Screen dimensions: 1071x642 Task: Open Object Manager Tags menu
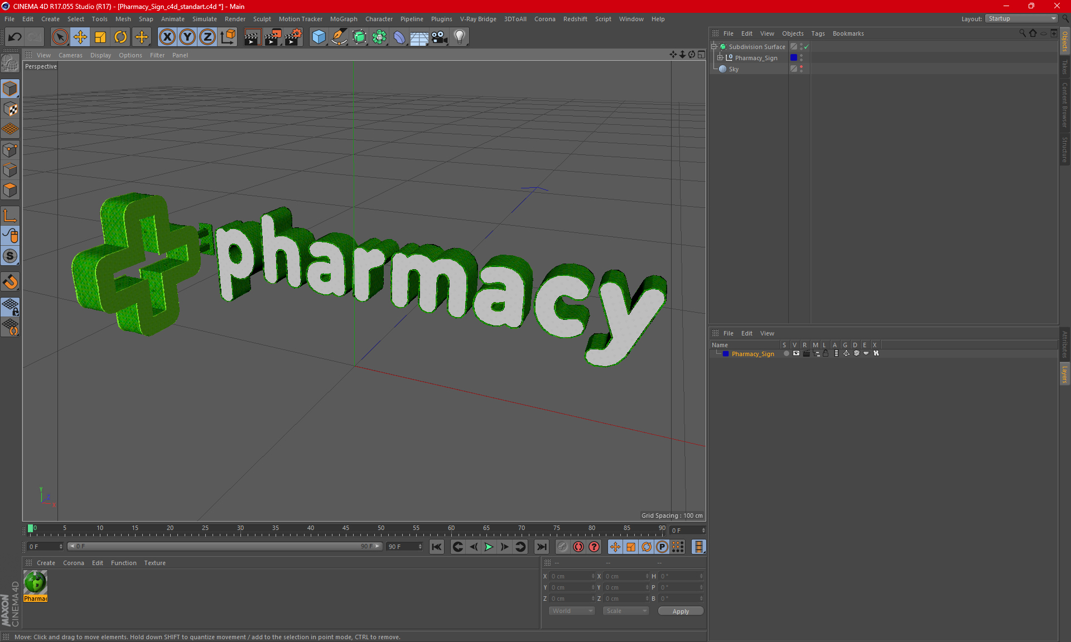[818, 33]
